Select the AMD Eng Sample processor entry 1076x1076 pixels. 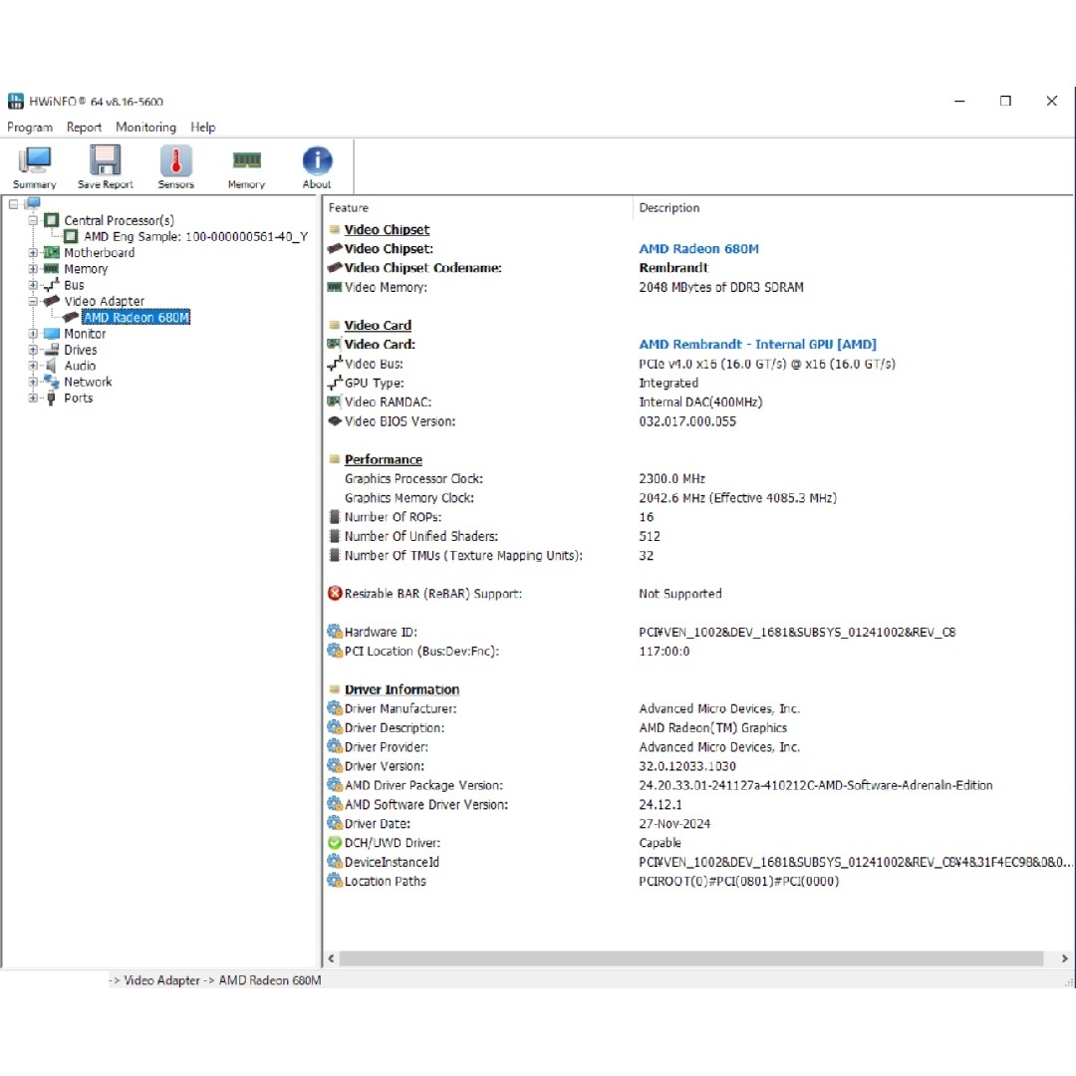[195, 237]
